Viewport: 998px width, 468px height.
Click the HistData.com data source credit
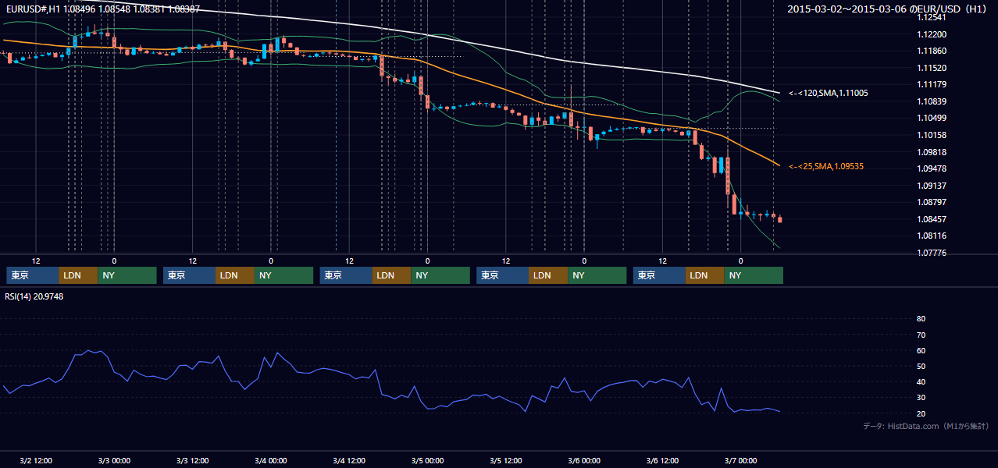925,426
